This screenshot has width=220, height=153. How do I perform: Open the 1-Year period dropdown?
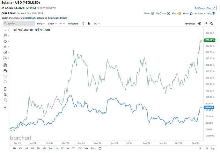(x=52, y=24)
